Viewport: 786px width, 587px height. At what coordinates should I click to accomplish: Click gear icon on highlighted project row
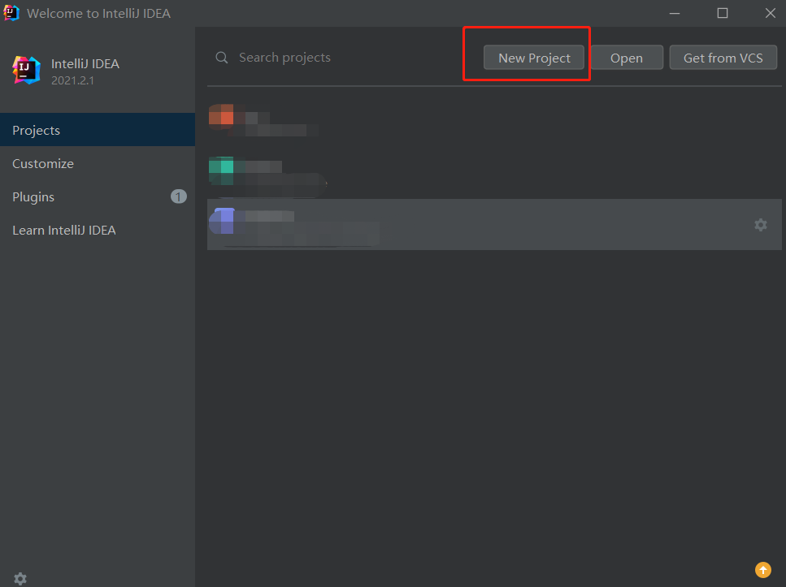761,224
